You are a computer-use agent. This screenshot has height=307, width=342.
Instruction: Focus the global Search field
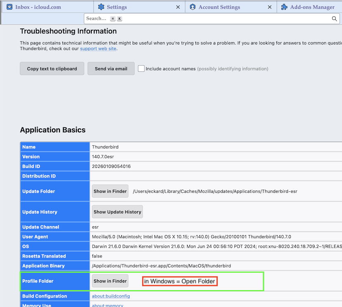pos(211,19)
